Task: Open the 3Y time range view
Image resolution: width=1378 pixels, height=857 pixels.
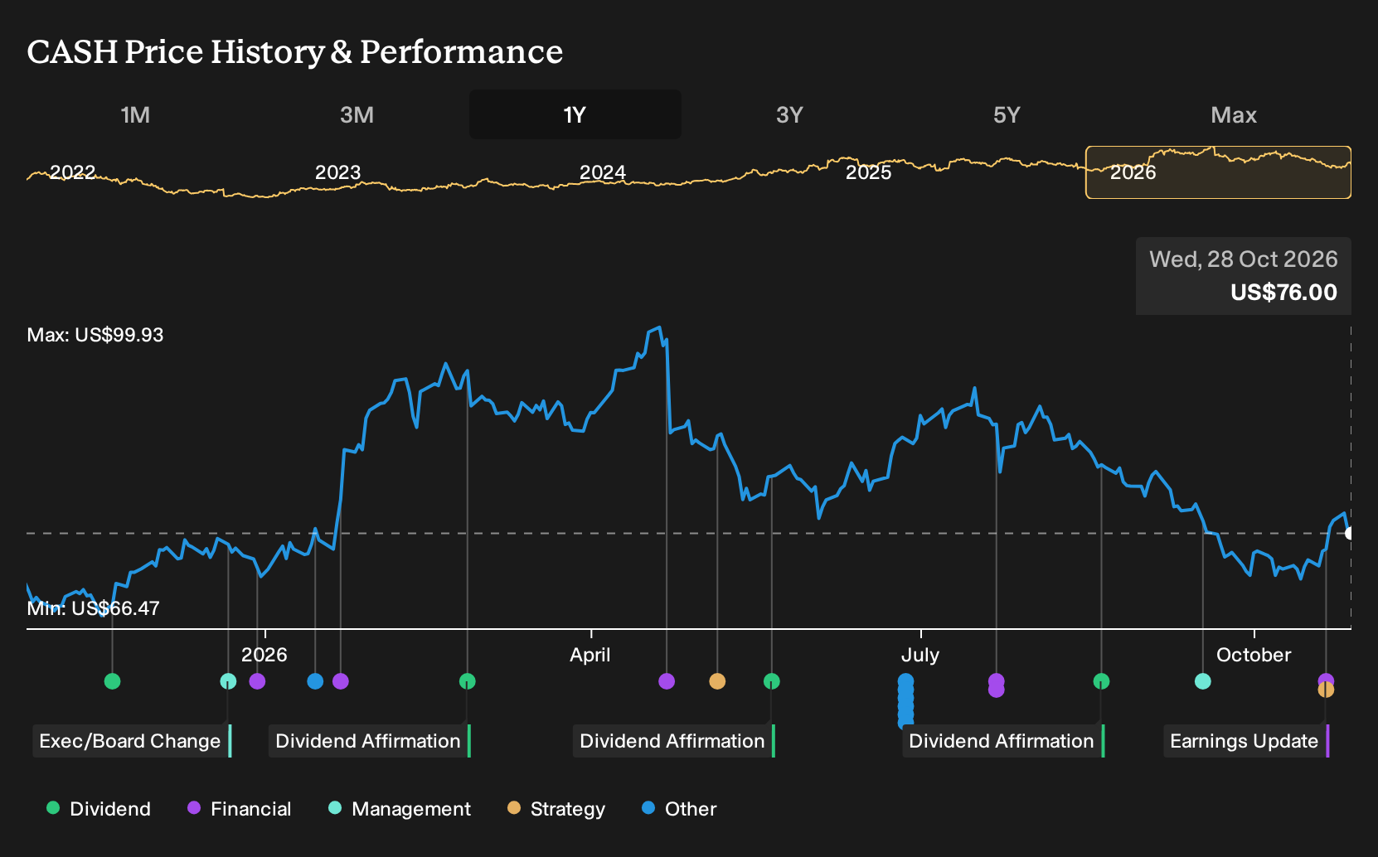Action: point(789,114)
